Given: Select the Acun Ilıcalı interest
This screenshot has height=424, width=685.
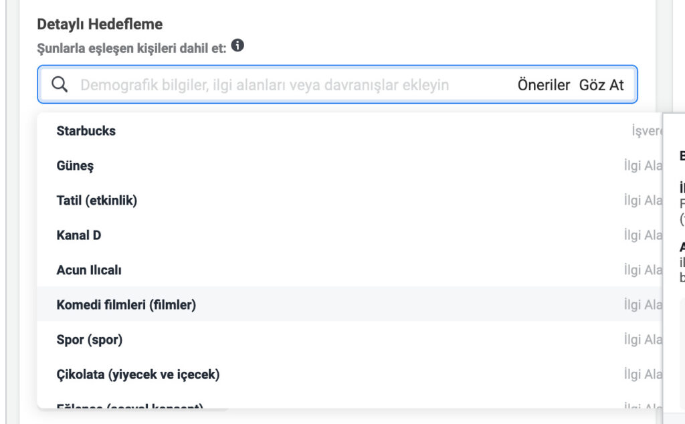Looking at the screenshot, I should click(x=89, y=270).
